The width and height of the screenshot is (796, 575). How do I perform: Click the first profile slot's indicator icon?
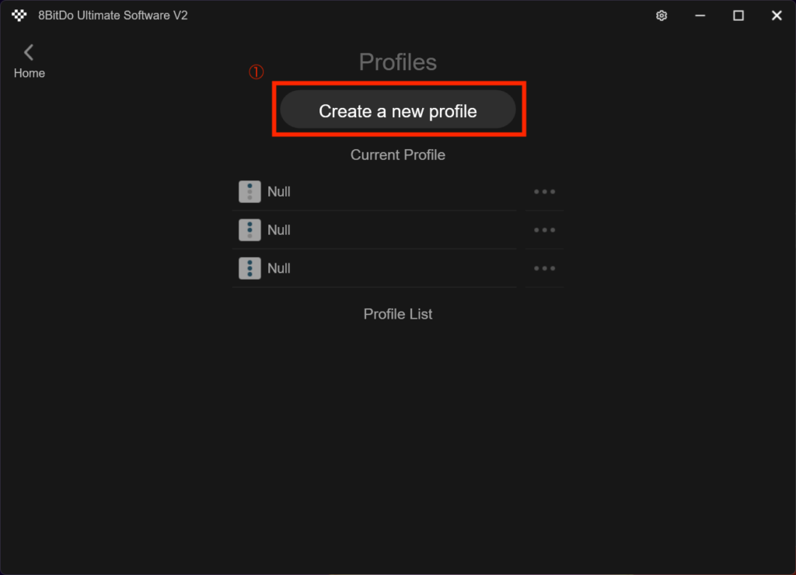tap(250, 192)
